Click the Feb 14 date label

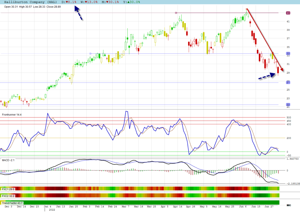click(x=100, y=207)
